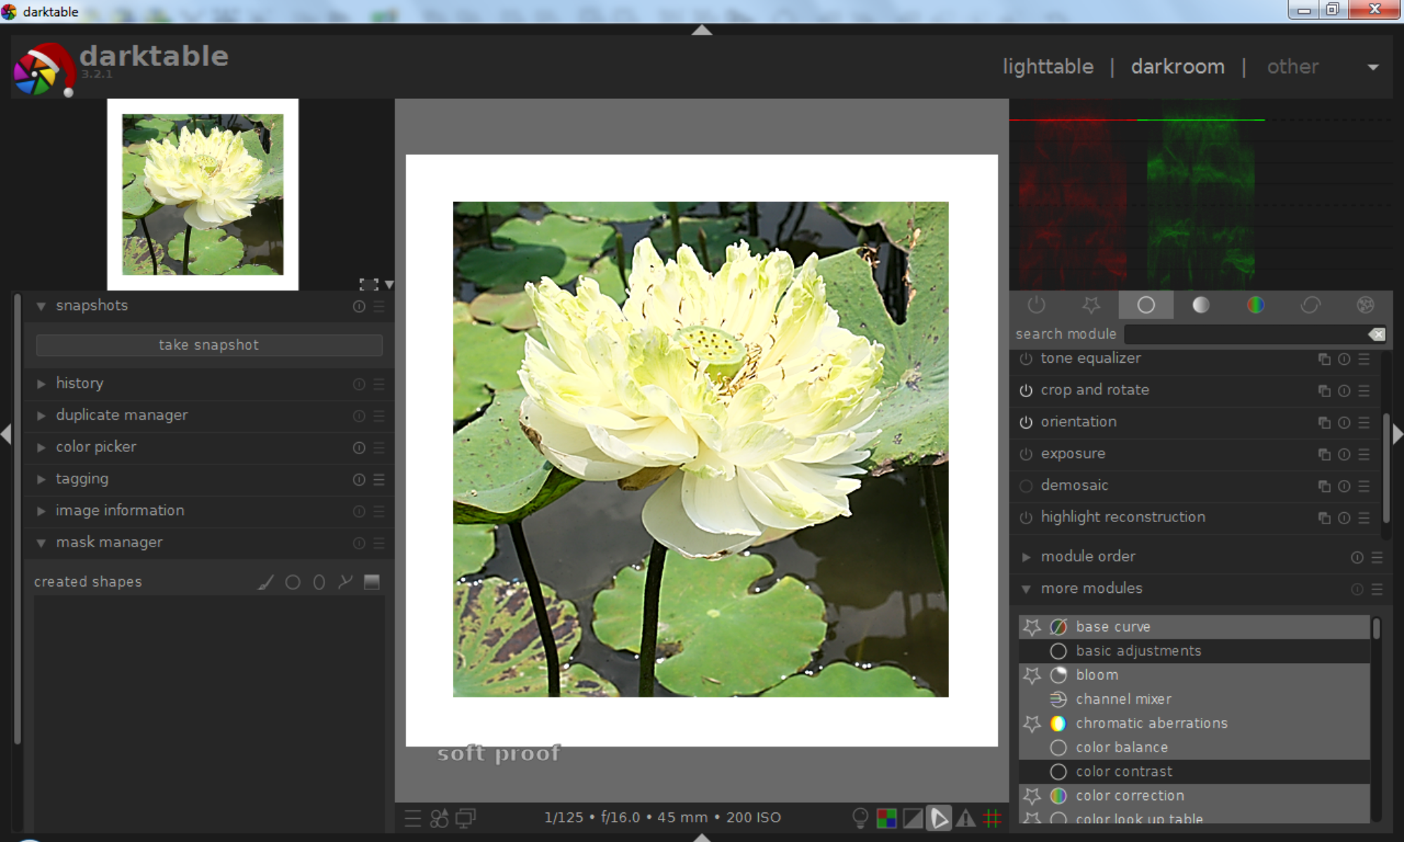
Task: Toggle the orientation module power switch
Action: [1026, 422]
